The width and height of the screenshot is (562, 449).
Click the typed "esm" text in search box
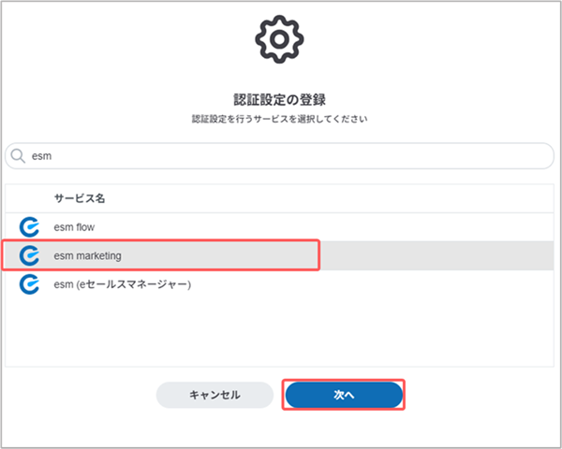click(41, 156)
